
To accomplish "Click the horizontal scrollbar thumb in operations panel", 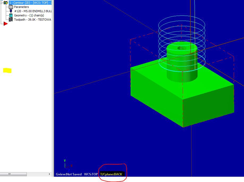I will click(13, 174).
